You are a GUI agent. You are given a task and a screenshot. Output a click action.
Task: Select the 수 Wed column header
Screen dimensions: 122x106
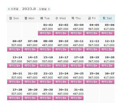pos(60,18)
